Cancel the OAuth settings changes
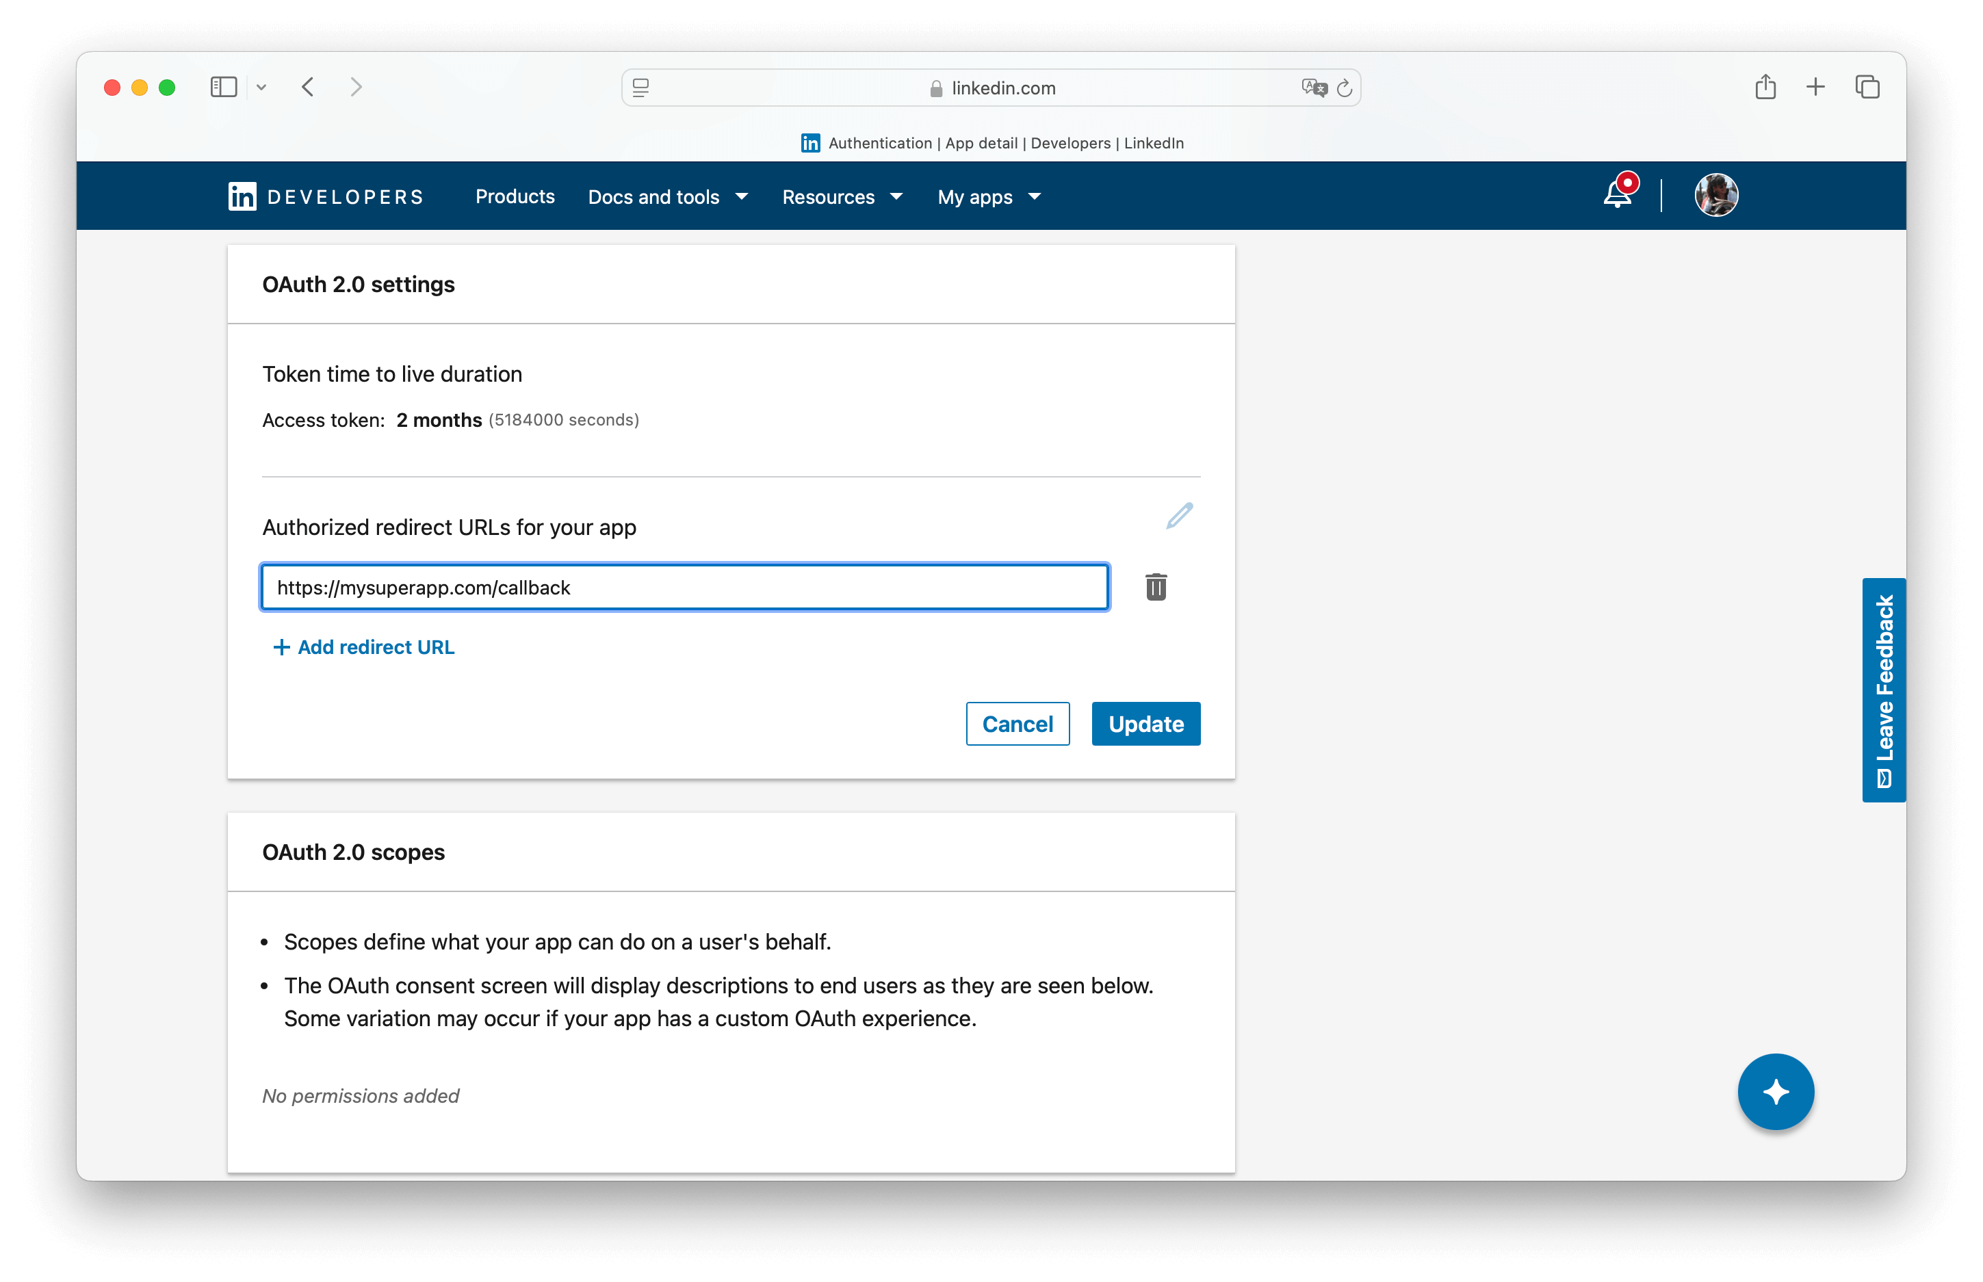Image resolution: width=1983 pixels, height=1282 pixels. [1018, 723]
